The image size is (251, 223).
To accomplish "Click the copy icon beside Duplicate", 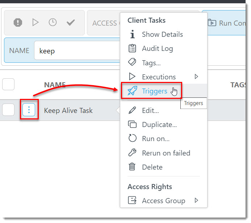I will [x=132, y=124].
